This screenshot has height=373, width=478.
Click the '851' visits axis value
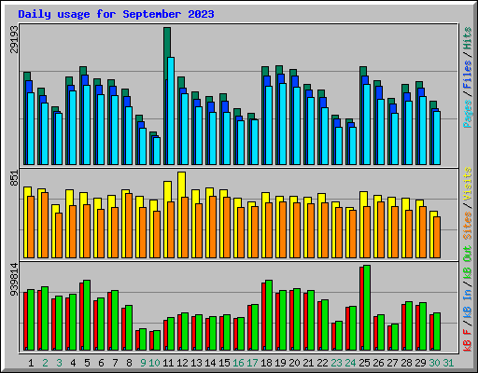tap(15, 178)
